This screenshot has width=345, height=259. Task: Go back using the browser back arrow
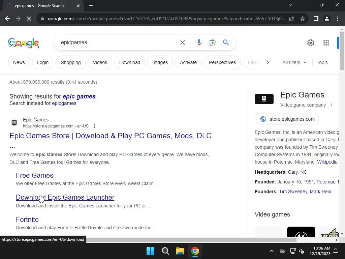pyautogui.click(x=7, y=19)
